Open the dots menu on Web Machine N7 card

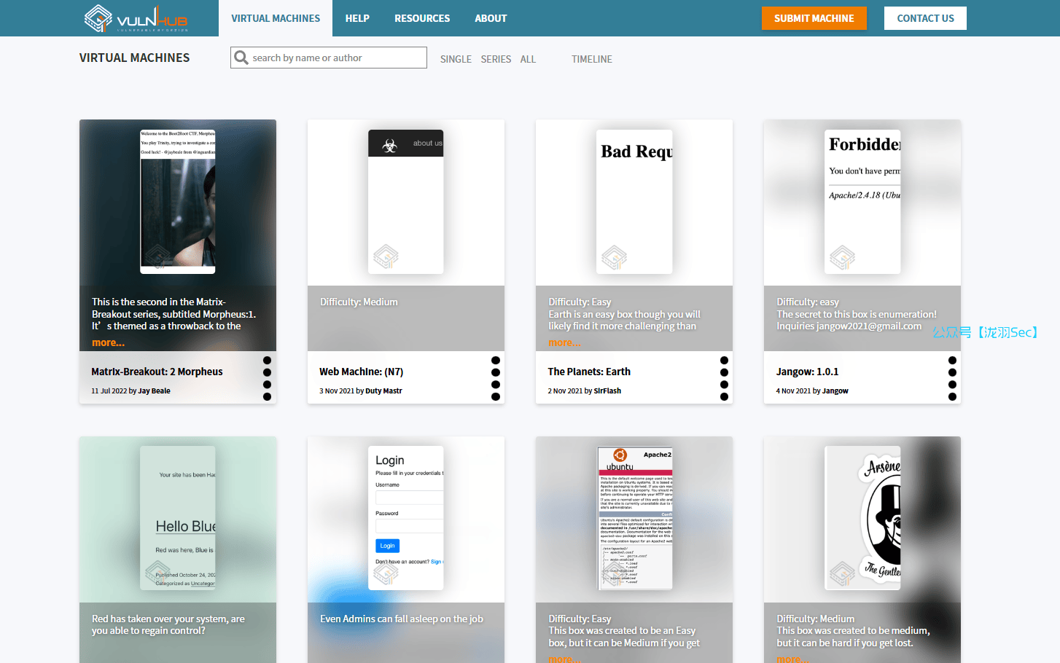pos(495,378)
